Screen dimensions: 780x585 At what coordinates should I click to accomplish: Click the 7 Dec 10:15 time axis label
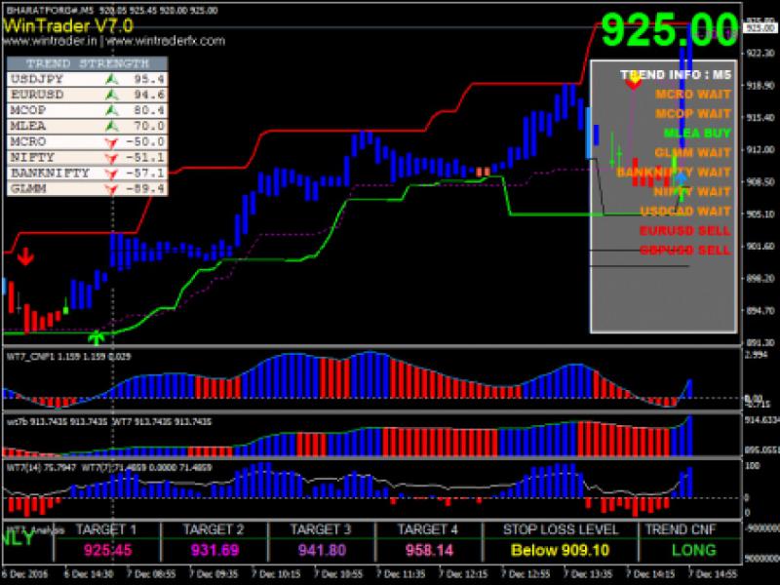click(x=276, y=574)
